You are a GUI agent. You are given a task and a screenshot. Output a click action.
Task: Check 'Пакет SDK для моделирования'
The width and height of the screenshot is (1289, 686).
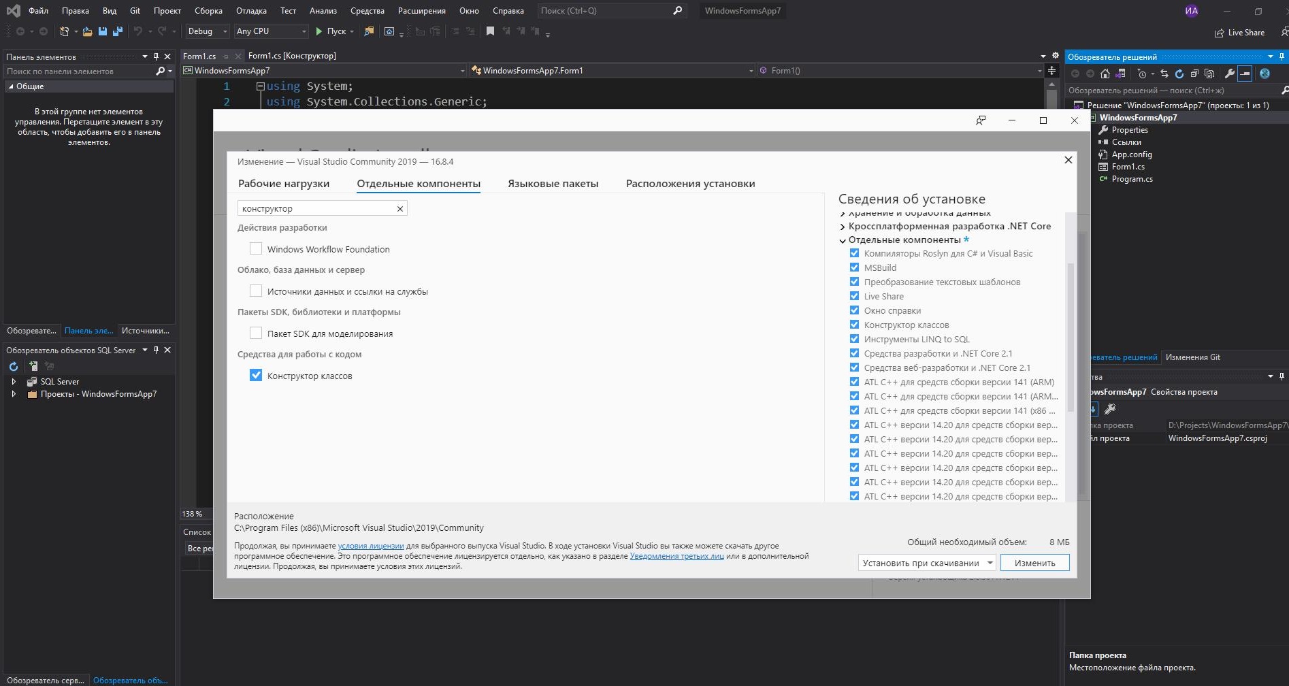tap(256, 333)
